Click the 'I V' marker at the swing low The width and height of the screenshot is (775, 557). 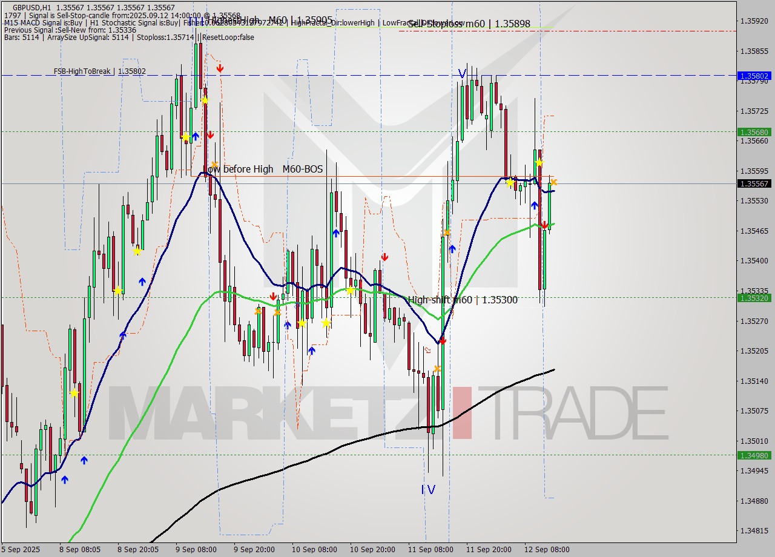click(x=428, y=489)
